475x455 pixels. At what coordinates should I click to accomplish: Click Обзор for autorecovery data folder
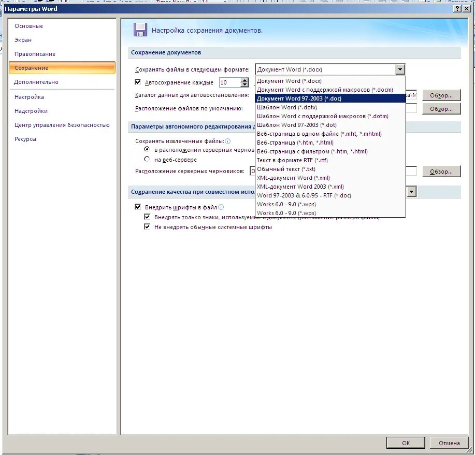point(441,95)
